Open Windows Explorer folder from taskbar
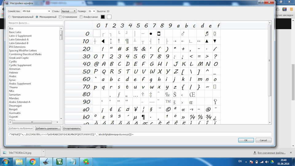The image size is (295, 166). [19, 162]
